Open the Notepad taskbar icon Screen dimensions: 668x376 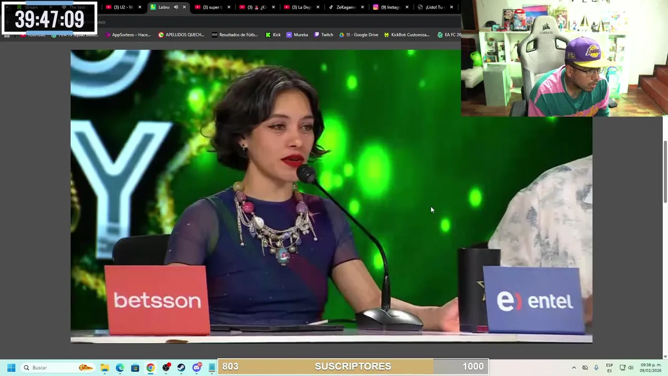[211, 368]
